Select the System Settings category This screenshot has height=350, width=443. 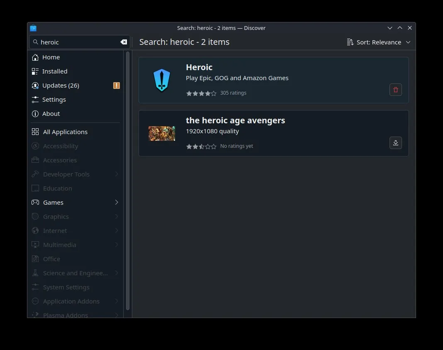[x=76, y=287]
